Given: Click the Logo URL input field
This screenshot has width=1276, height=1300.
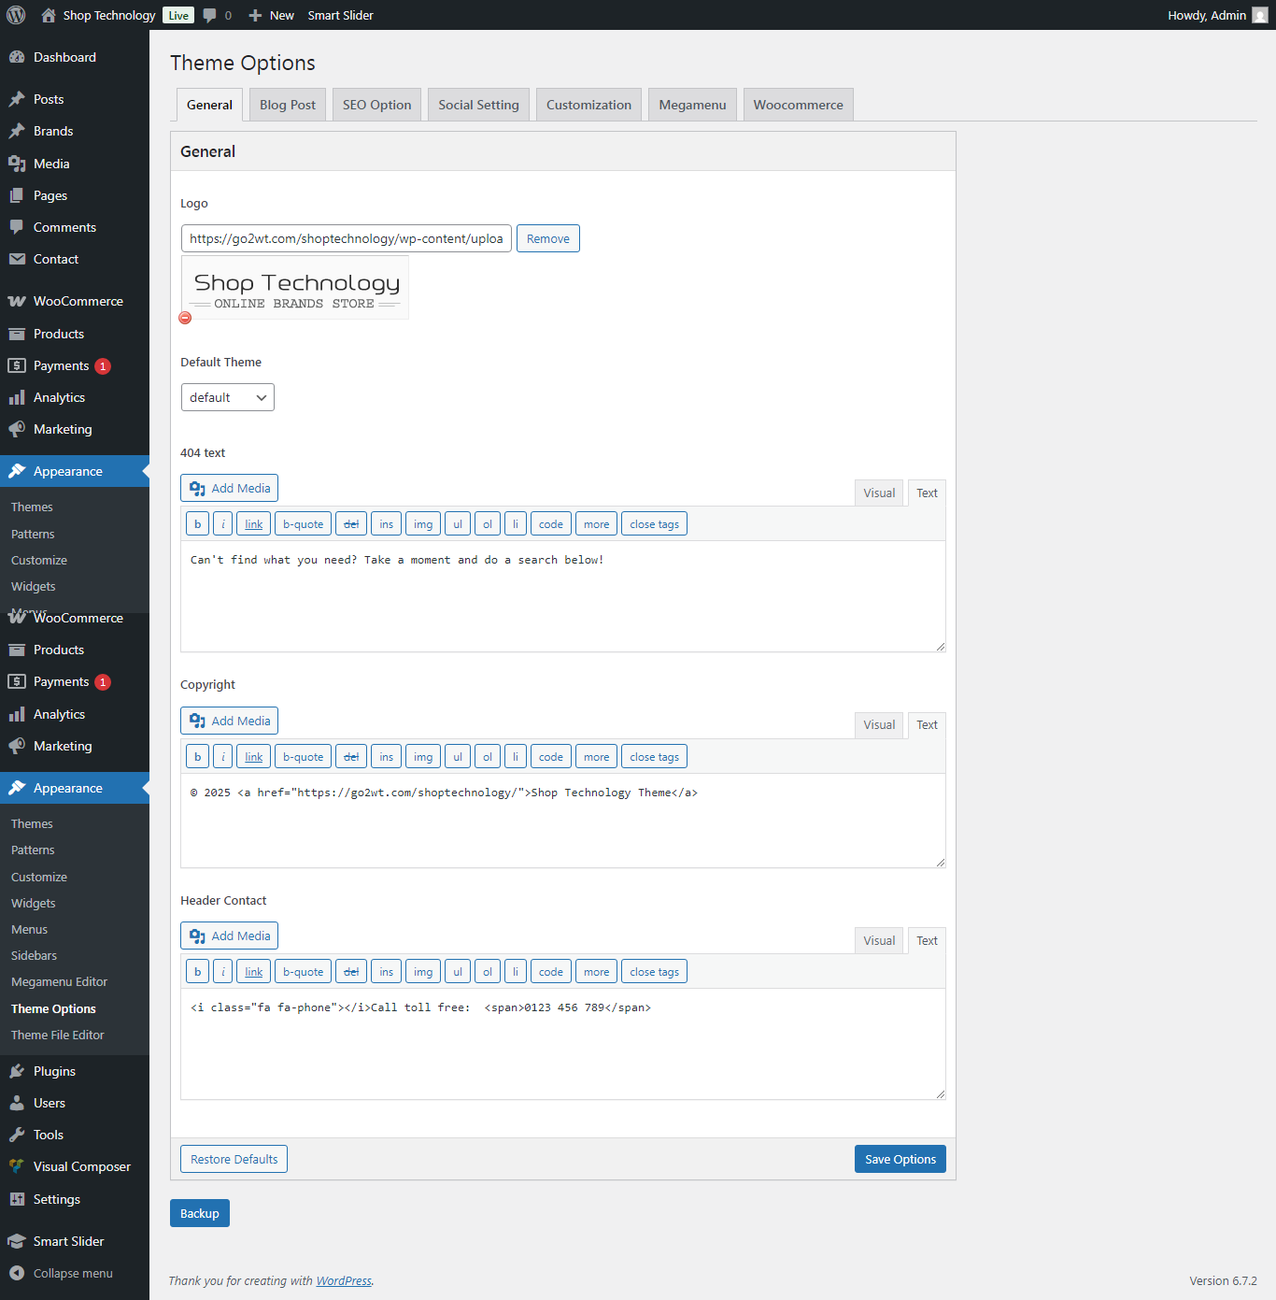Looking at the screenshot, I should tap(347, 238).
